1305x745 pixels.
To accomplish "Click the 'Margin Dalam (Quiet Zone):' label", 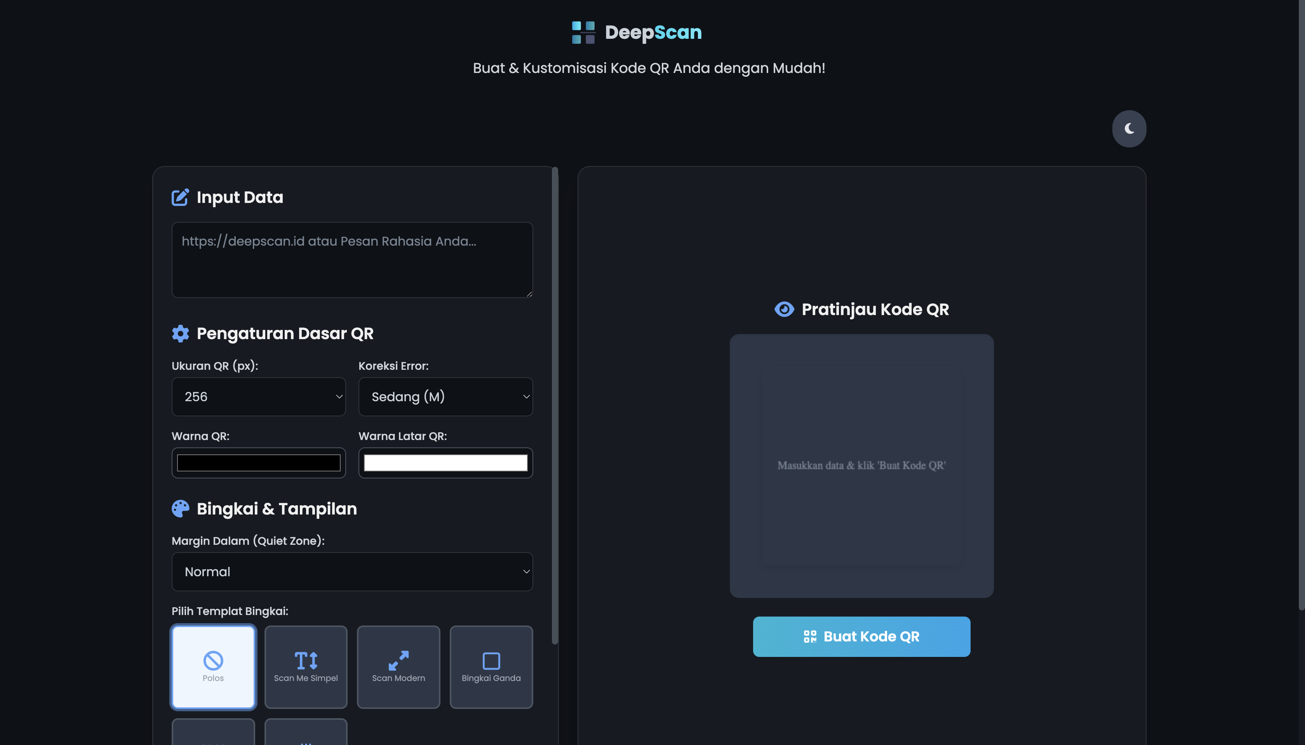I will click(248, 541).
